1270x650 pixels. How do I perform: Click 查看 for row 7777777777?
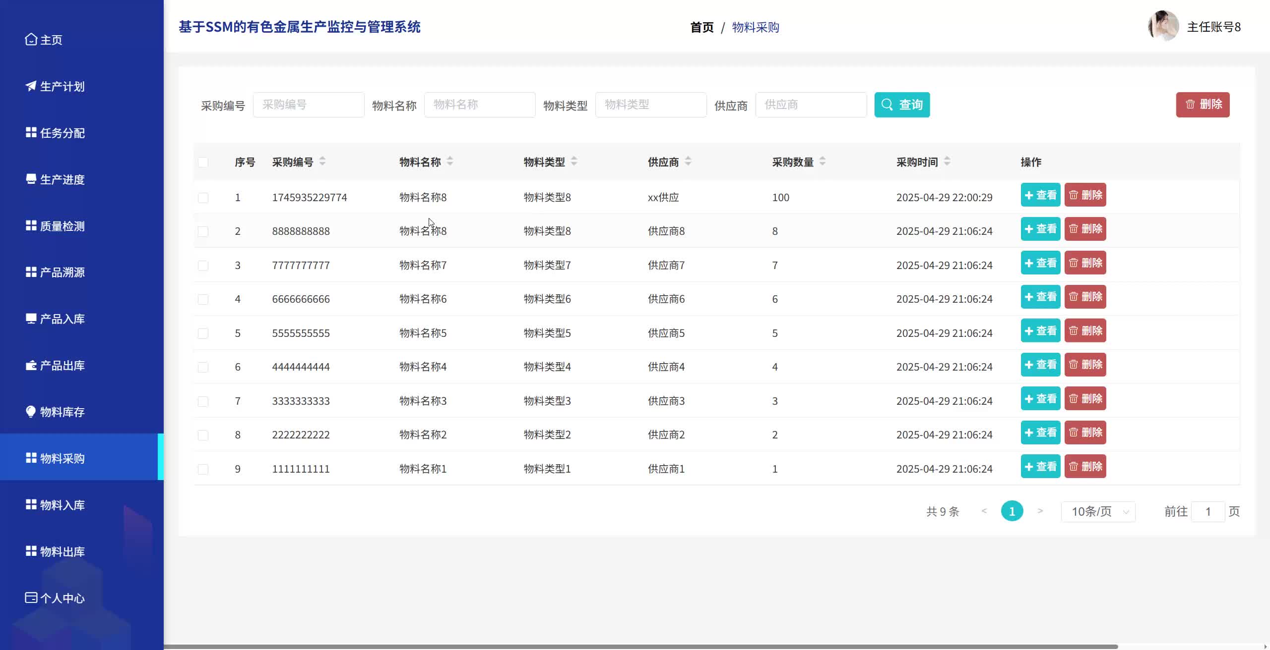pos(1040,263)
